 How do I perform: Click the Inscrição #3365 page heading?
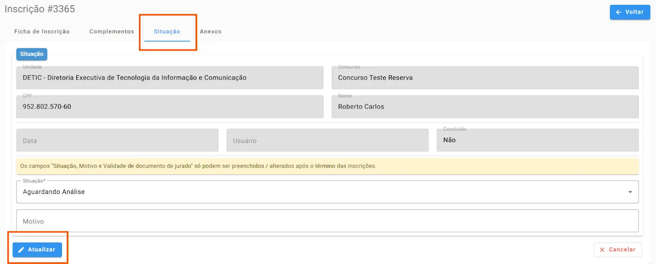(40, 9)
